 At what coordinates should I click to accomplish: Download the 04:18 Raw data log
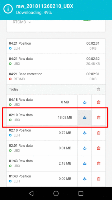tap(84, 102)
